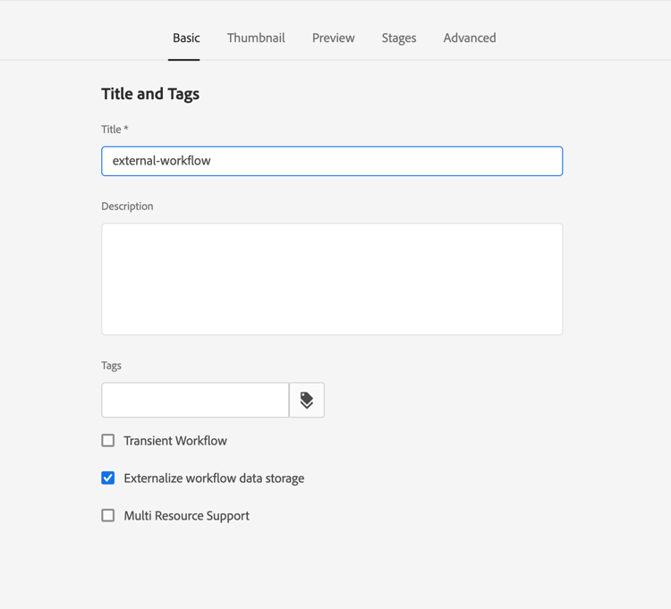Enable the Multi Resource Support checkbox

[x=108, y=516]
